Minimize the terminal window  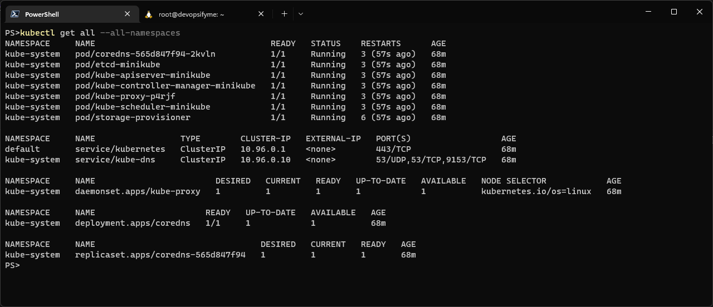point(648,12)
